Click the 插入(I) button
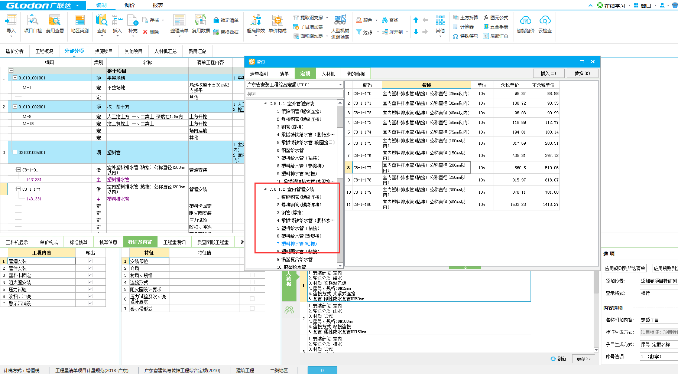Viewport: 678px width, 374px height. point(548,73)
